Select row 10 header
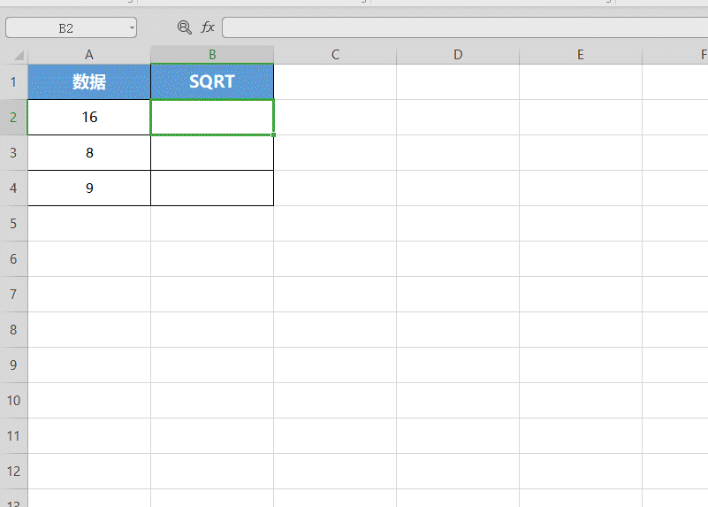Screen dimensions: 708x507 (13, 401)
